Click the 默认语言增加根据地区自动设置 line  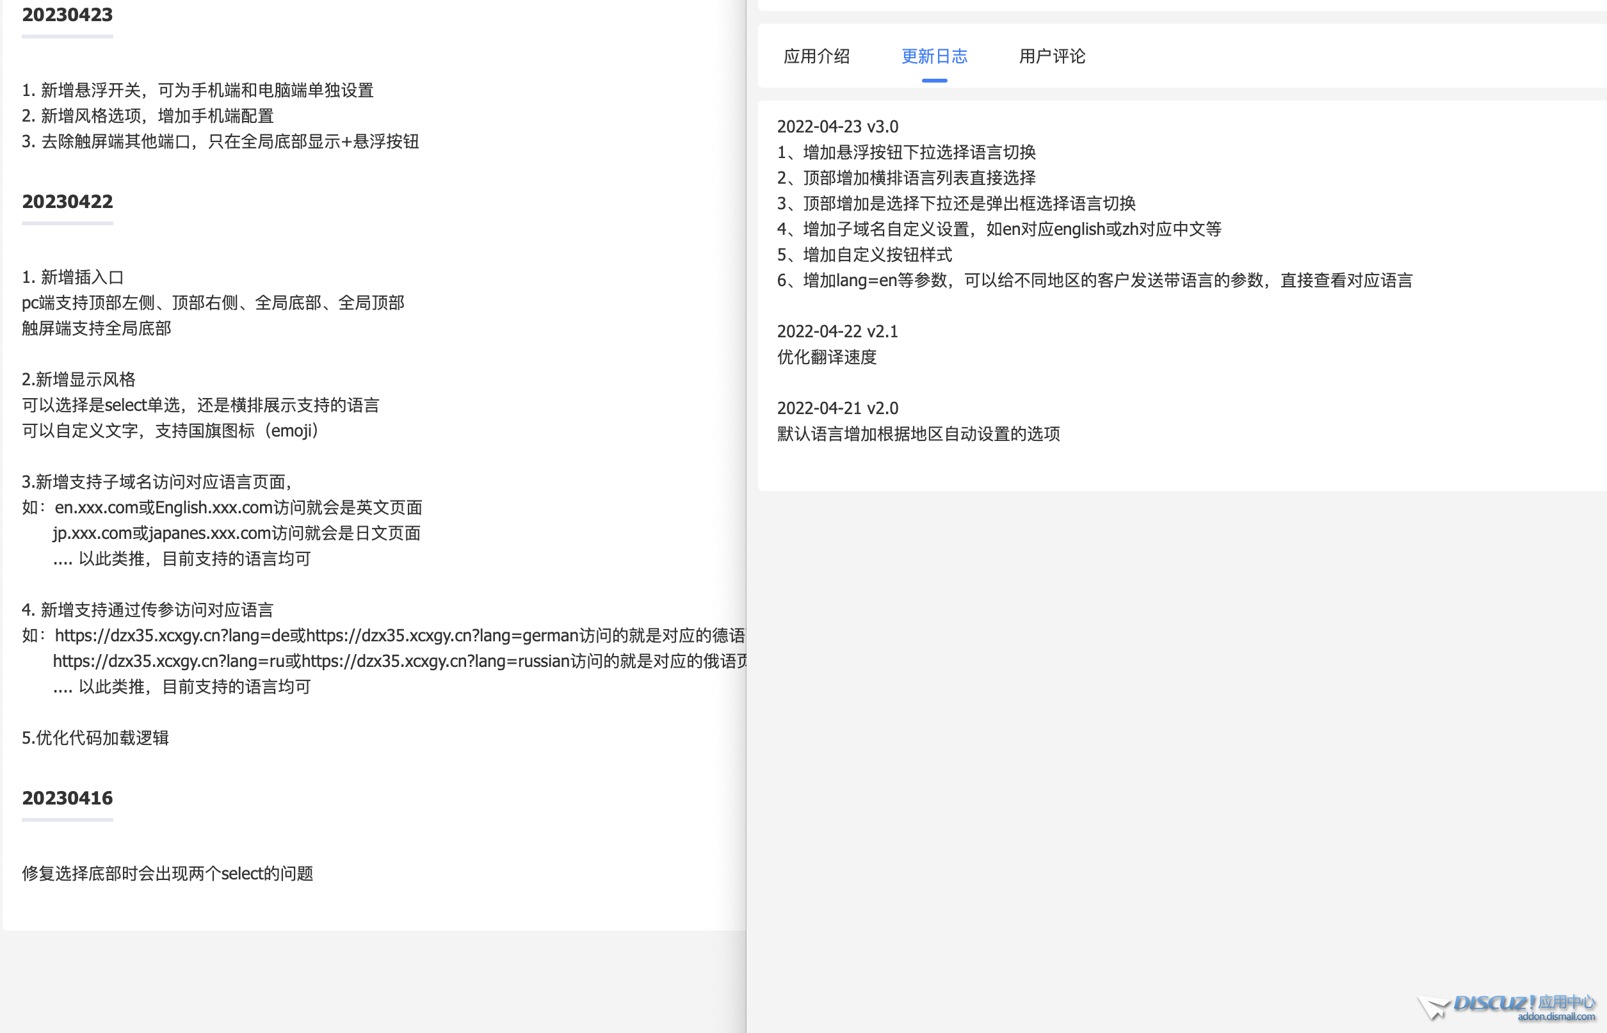[x=918, y=434]
